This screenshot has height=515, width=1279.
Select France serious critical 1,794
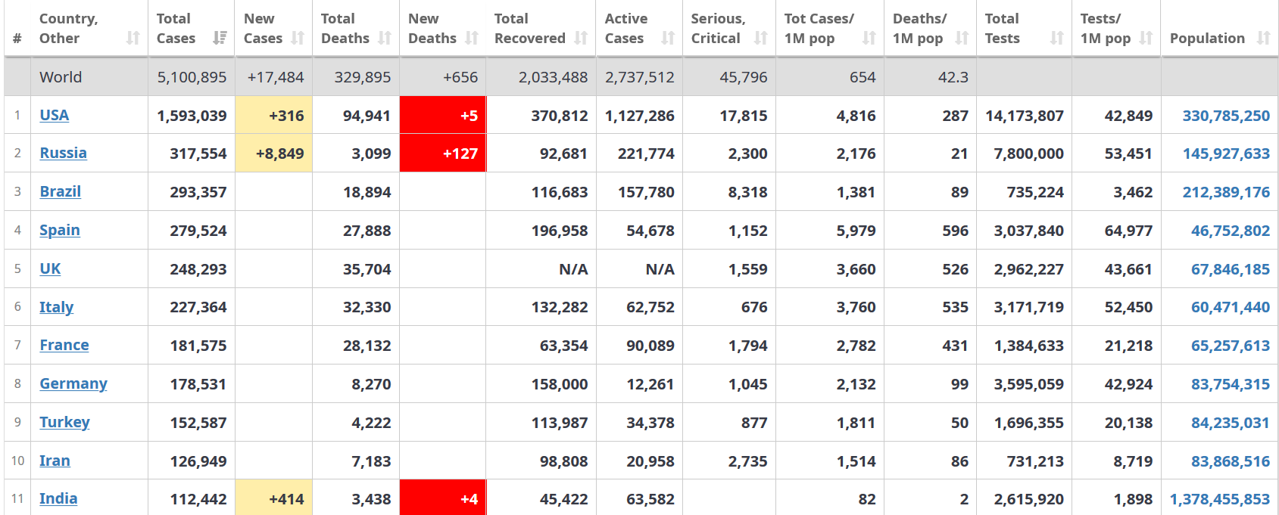click(x=748, y=346)
